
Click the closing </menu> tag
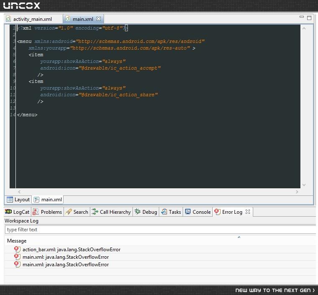[27, 115]
